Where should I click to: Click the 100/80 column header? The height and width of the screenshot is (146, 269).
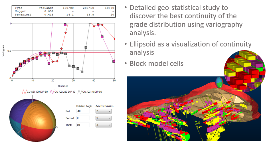[68, 8]
